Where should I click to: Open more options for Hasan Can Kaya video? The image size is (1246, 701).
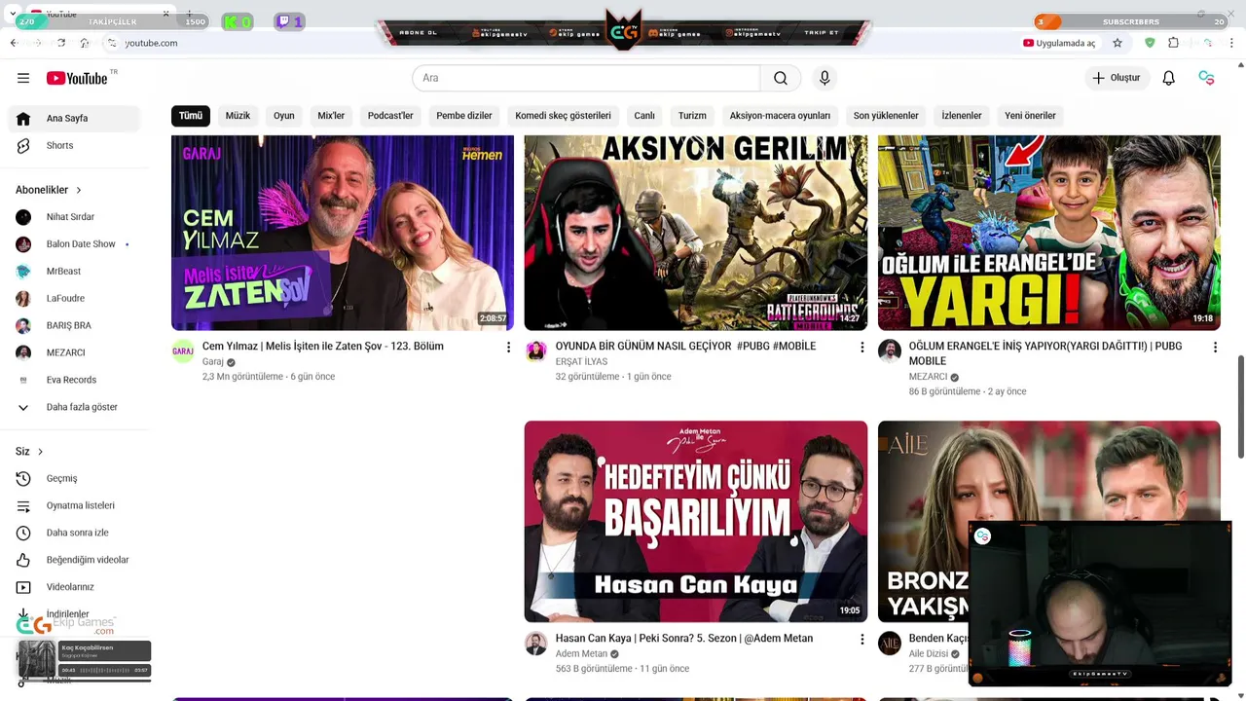(x=861, y=640)
